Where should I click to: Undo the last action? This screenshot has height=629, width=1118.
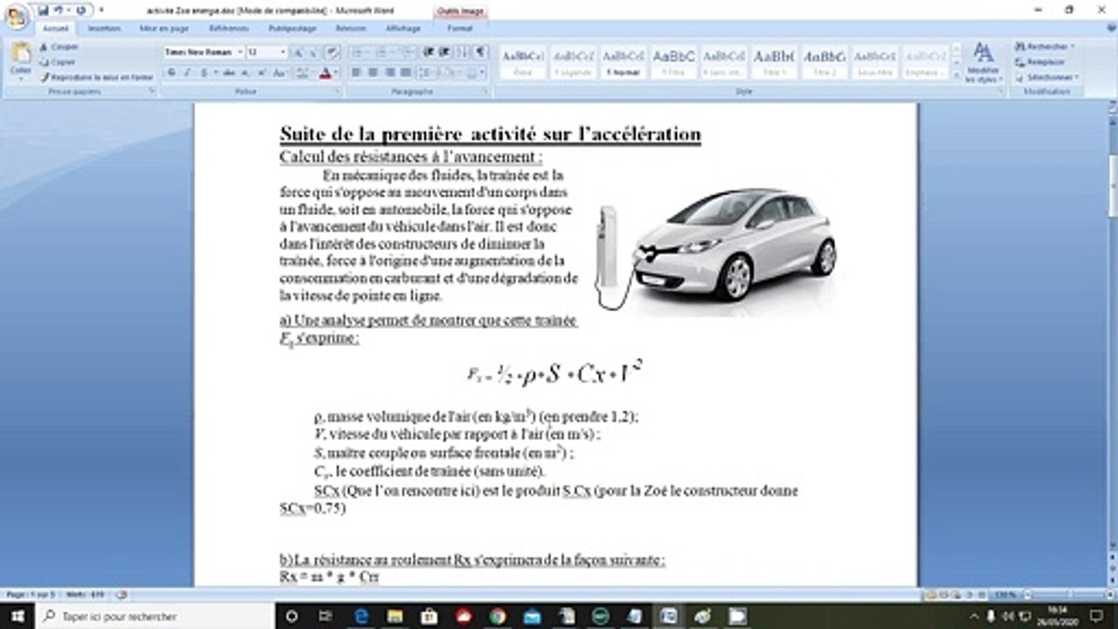point(59,10)
